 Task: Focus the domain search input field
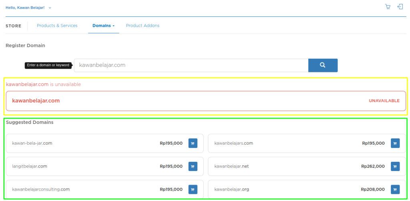tap(191, 65)
